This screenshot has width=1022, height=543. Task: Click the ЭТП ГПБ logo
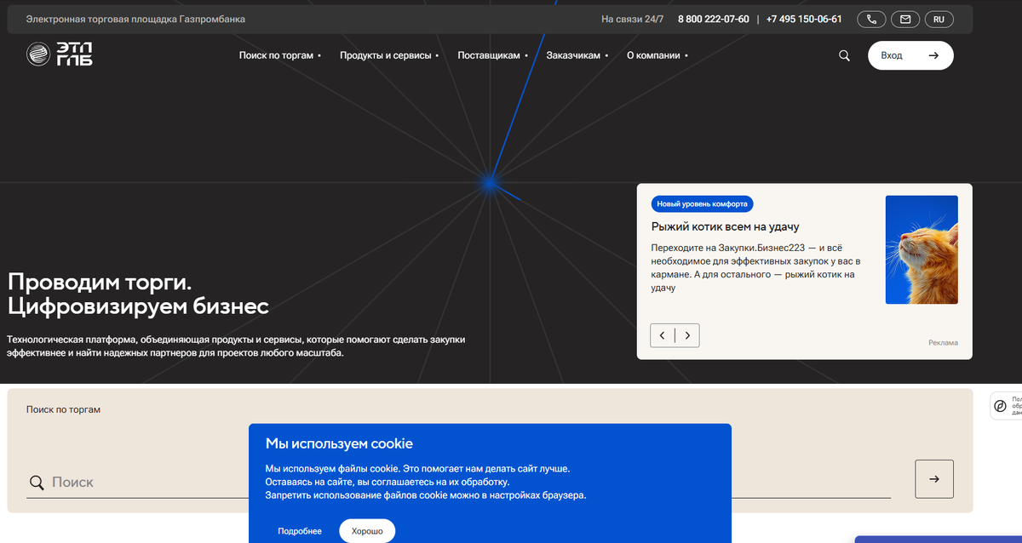click(60, 54)
